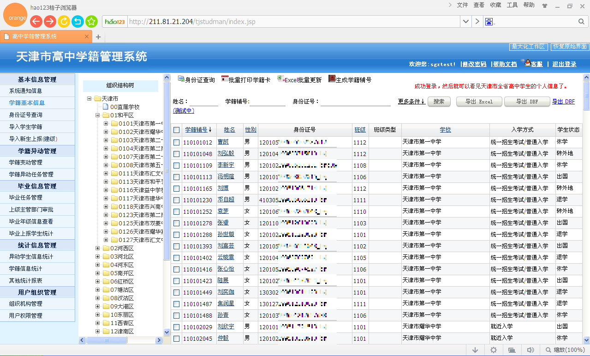This screenshot has width=590, height=356.
Task: Check the box for row 110102029
Action: tap(176, 327)
